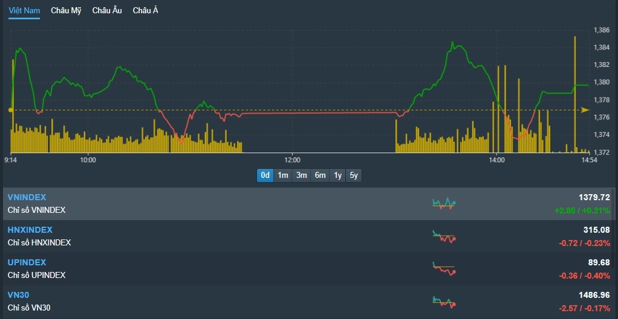618x319 pixels.
Task: Open the VNINDEX index link
Action: (27, 197)
